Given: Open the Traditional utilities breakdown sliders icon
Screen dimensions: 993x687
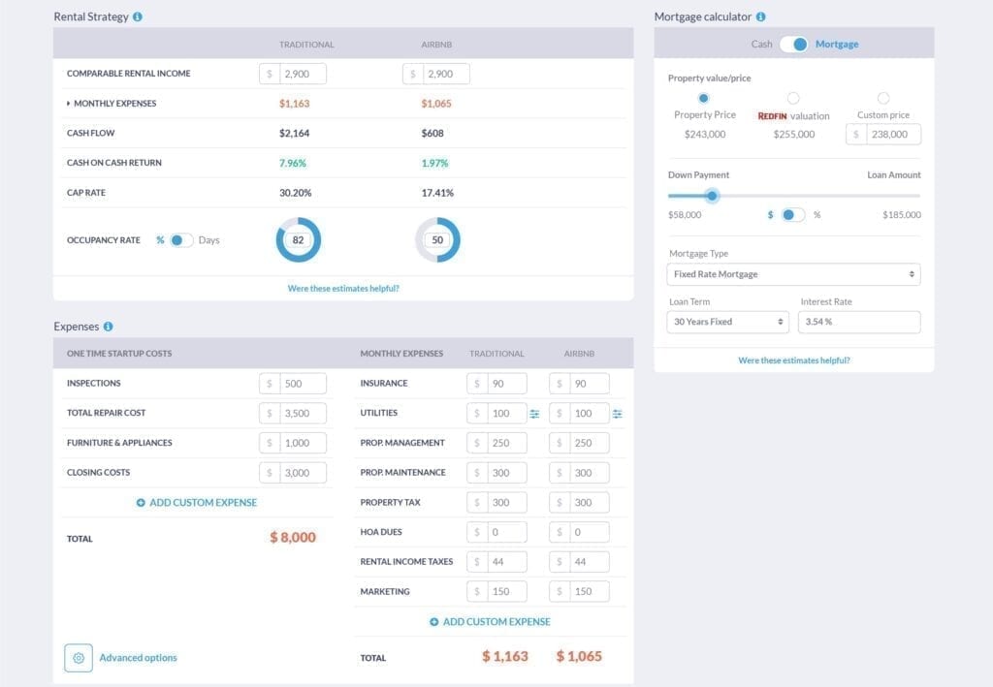Looking at the screenshot, I should (x=534, y=413).
